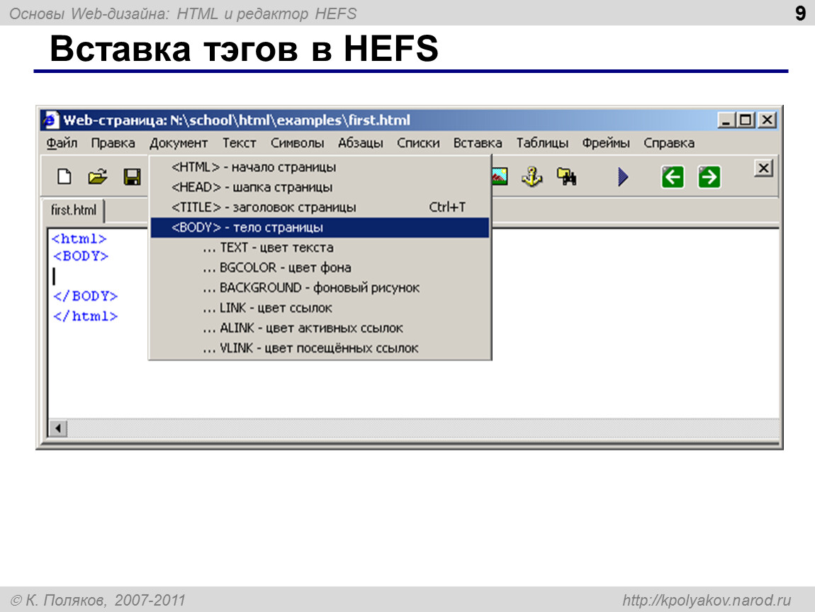The image size is (815, 612).
Task: Open the Вставка menu
Action: coord(477,143)
